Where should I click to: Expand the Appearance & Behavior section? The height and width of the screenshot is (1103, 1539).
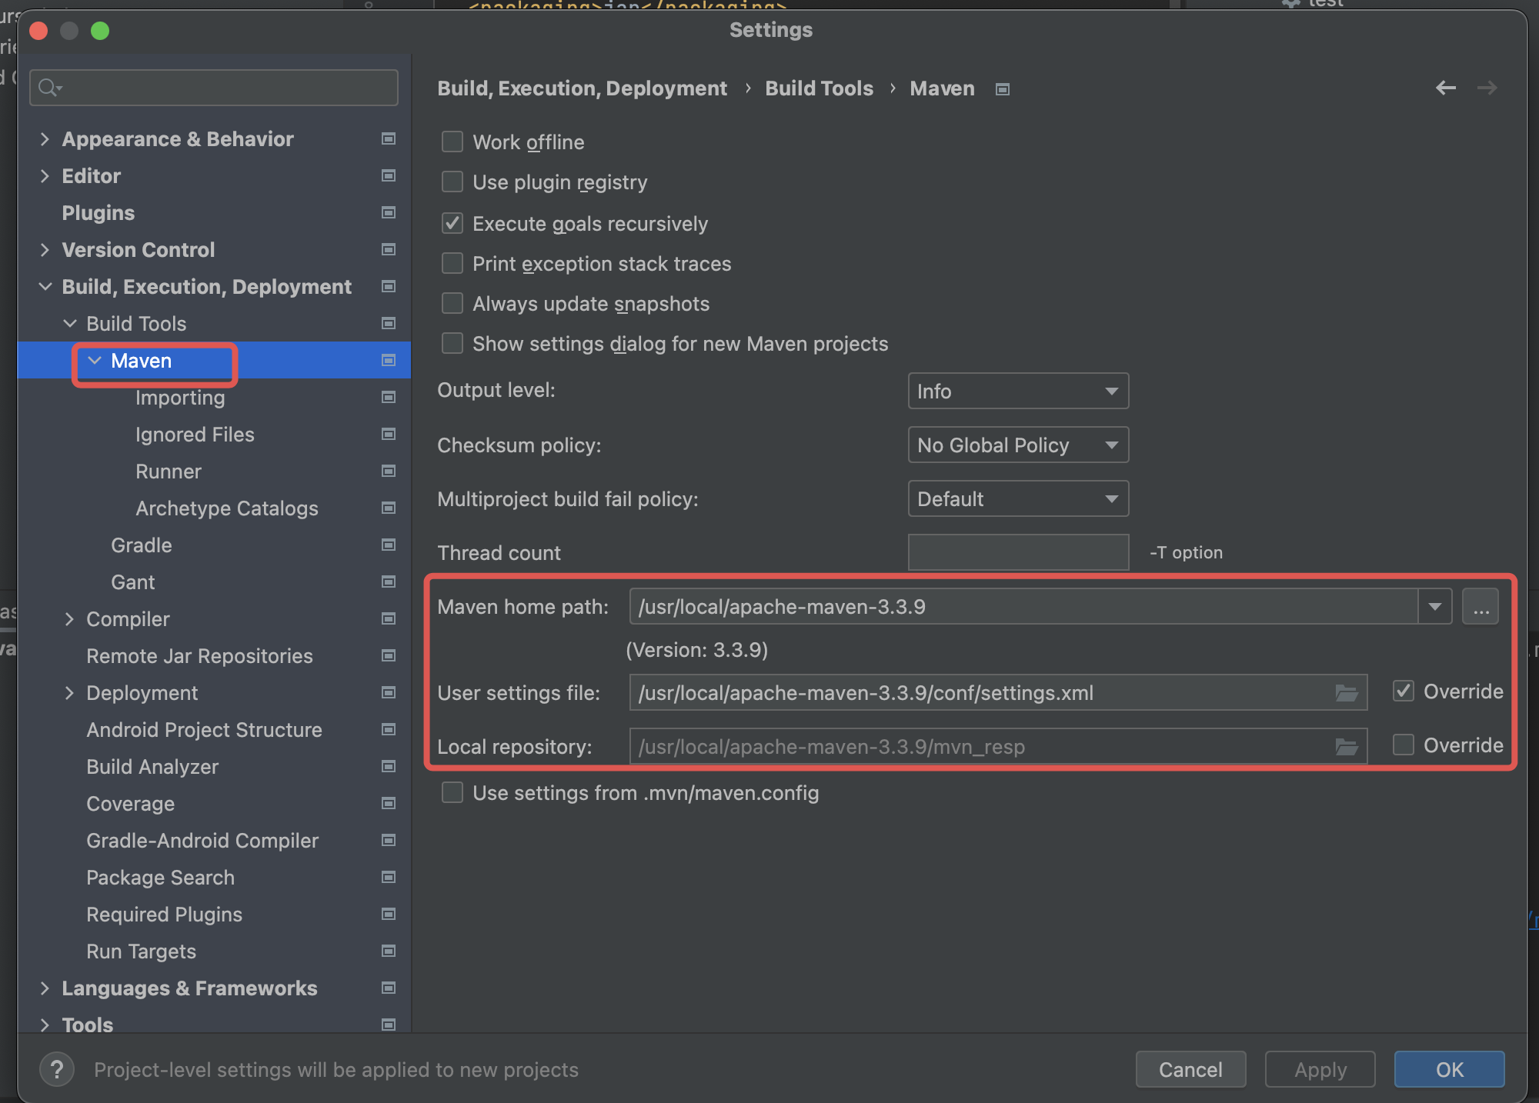45,139
